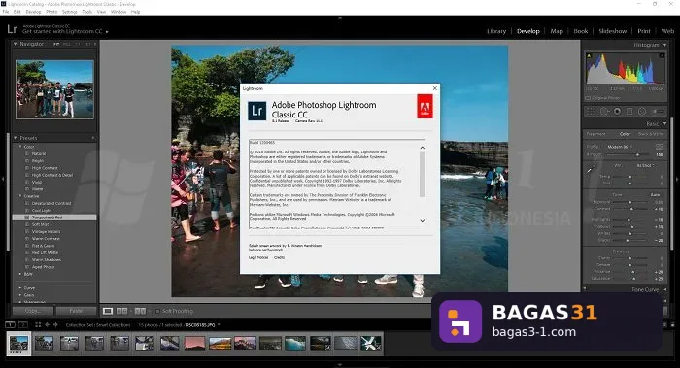
Task: Collapse the Navigator panel
Action: point(16,44)
